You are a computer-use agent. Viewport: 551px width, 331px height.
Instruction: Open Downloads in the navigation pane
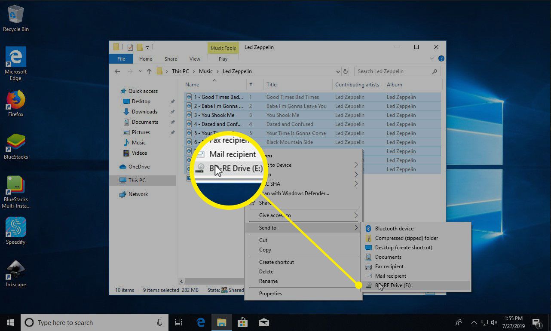[x=144, y=112]
